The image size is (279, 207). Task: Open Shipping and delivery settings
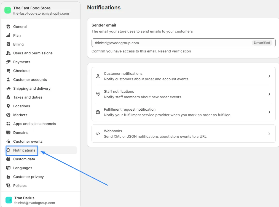(32, 88)
